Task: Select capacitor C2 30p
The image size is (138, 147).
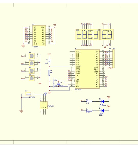Action: 54,81
